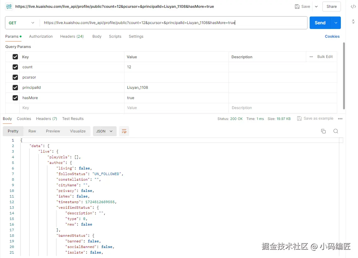
Task: Copy the response body with the copy icon
Action: coord(323,131)
